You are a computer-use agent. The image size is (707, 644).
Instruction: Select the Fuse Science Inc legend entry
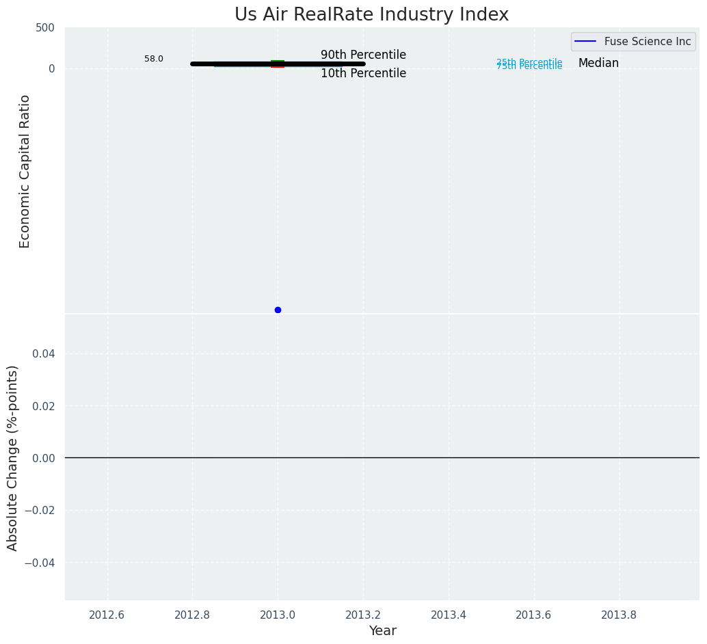click(x=647, y=42)
